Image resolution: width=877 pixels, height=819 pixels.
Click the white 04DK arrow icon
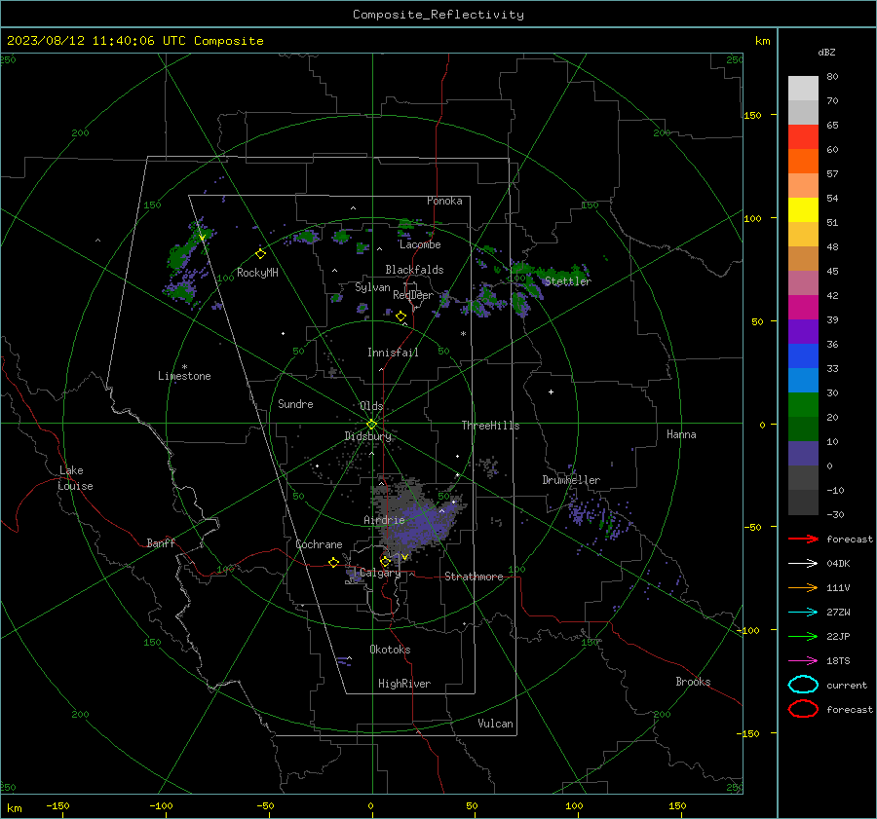click(x=803, y=563)
